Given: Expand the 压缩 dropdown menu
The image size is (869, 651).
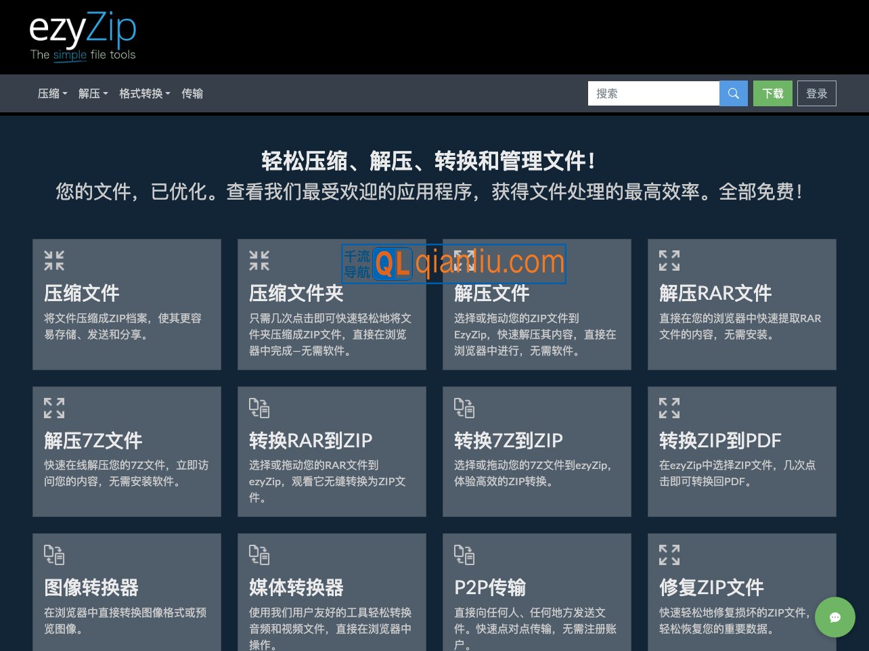Looking at the screenshot, I should [52, 93].
